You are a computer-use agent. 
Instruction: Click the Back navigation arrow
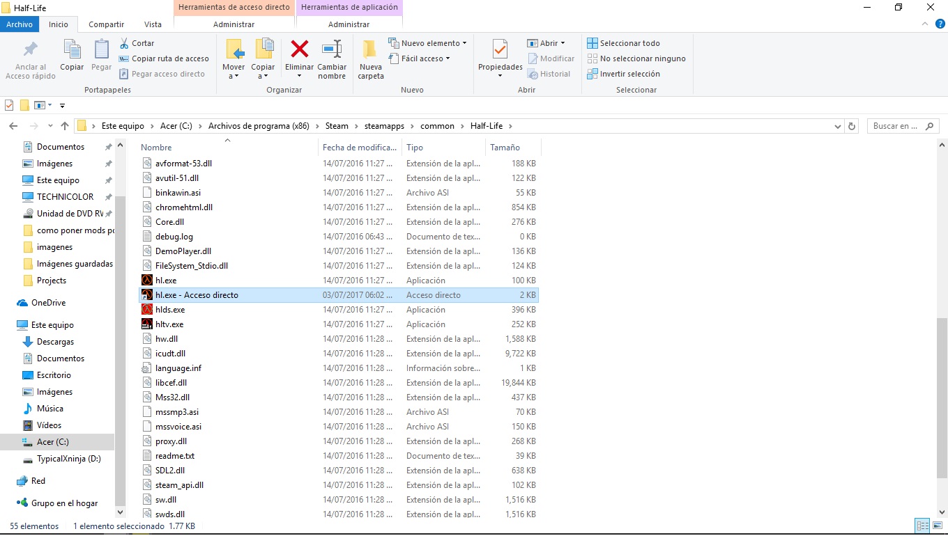tap(13, 126)
